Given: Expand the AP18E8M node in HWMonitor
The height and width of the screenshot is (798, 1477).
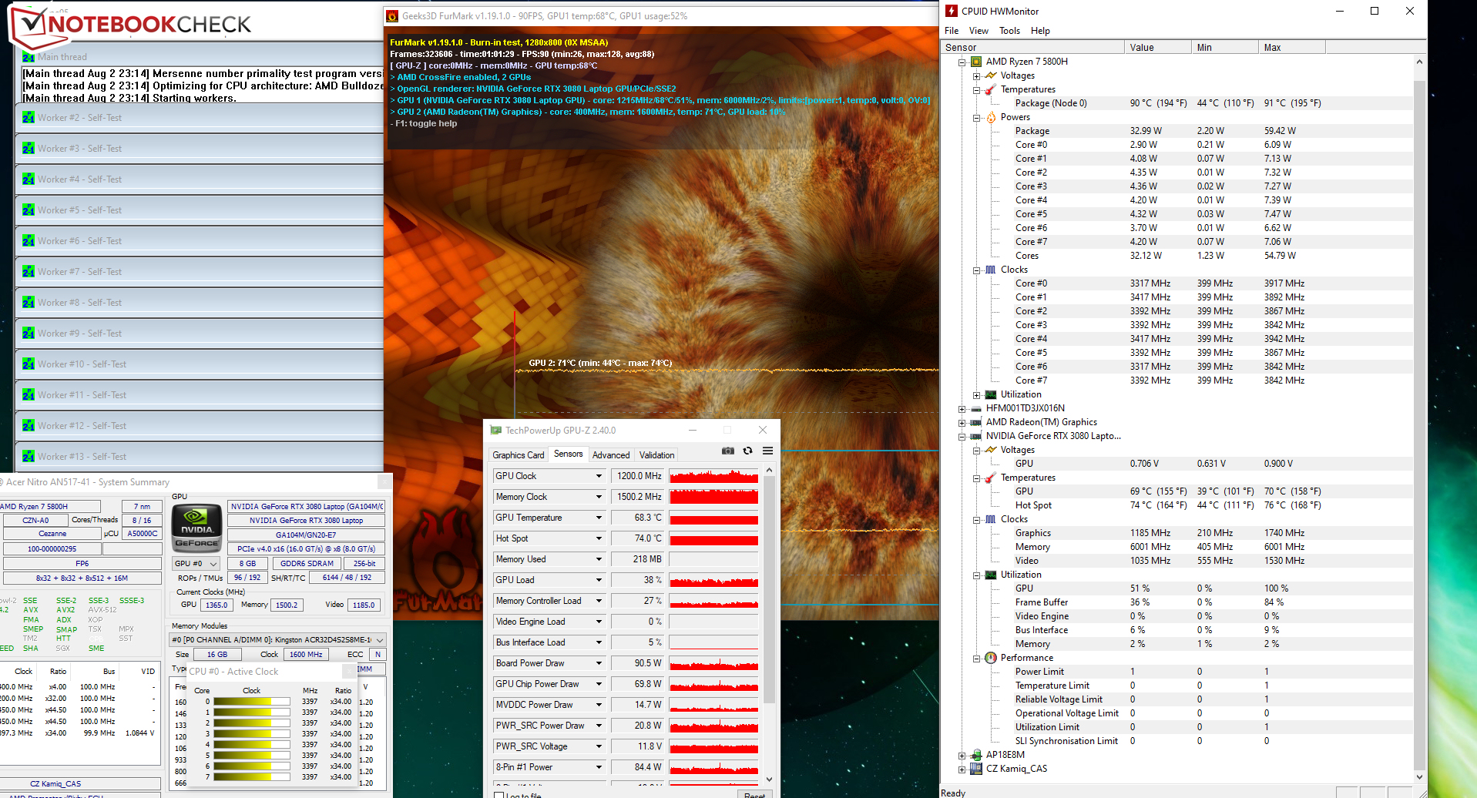Looking at the screenshot, I should [x=962, y=755].
